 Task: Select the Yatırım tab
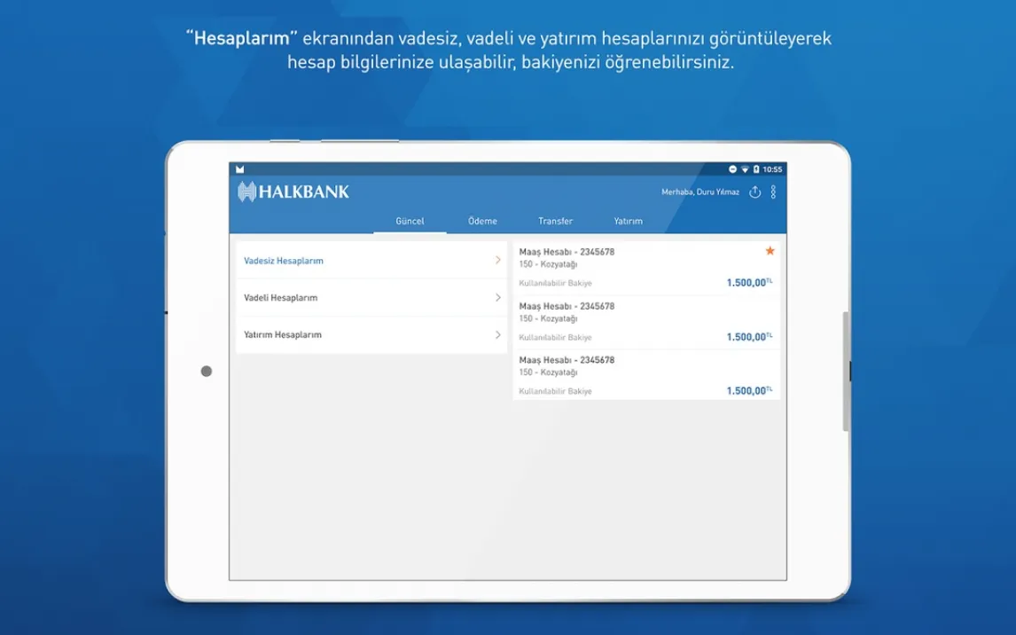coord(628,221)
